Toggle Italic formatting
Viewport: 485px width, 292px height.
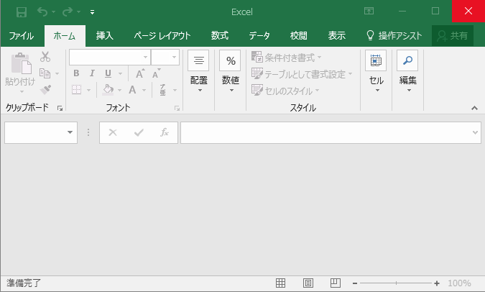pos(92,73)
